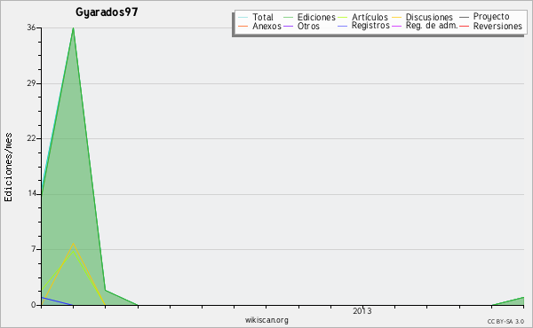Select the Otros legend entry
This screenshot has height=328, width=533.
301,26
